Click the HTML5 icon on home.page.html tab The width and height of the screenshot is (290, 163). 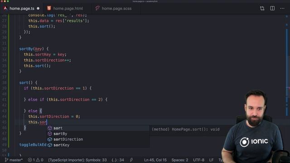click(x=49, y=8)
